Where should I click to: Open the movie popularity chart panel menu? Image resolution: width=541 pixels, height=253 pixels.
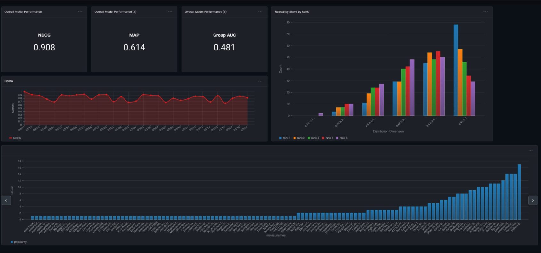tap(530, 150)
